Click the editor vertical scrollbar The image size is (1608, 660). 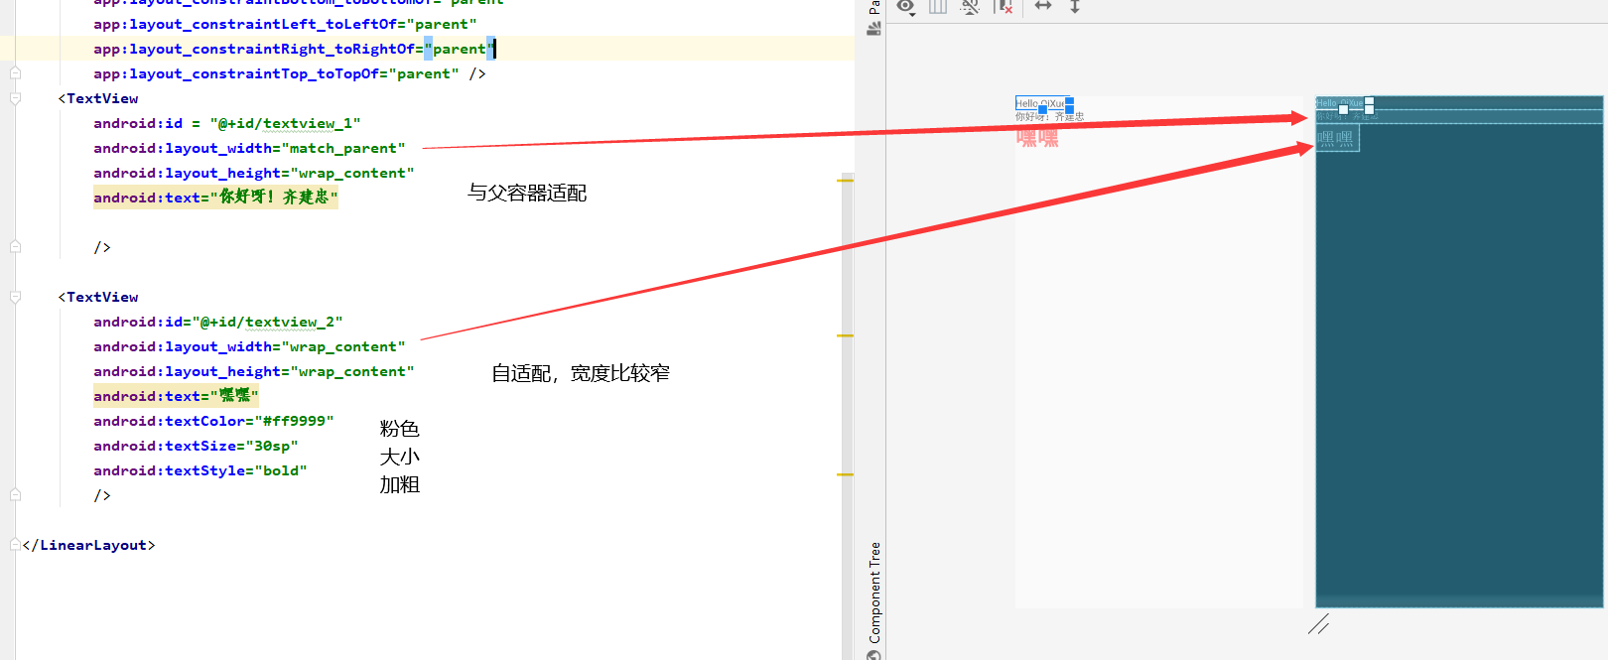click(847, 417)
